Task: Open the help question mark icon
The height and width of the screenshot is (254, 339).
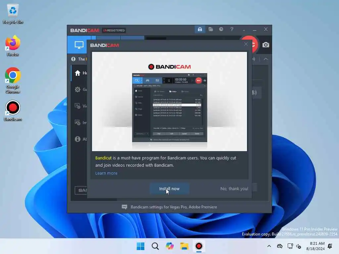Action: pyautogui.click(x=231, y=29)
